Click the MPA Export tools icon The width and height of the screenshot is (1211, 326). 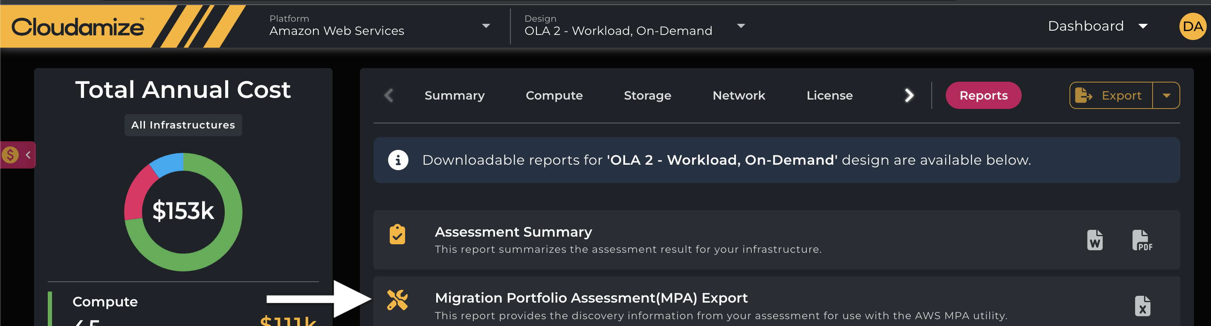point(397,300)
